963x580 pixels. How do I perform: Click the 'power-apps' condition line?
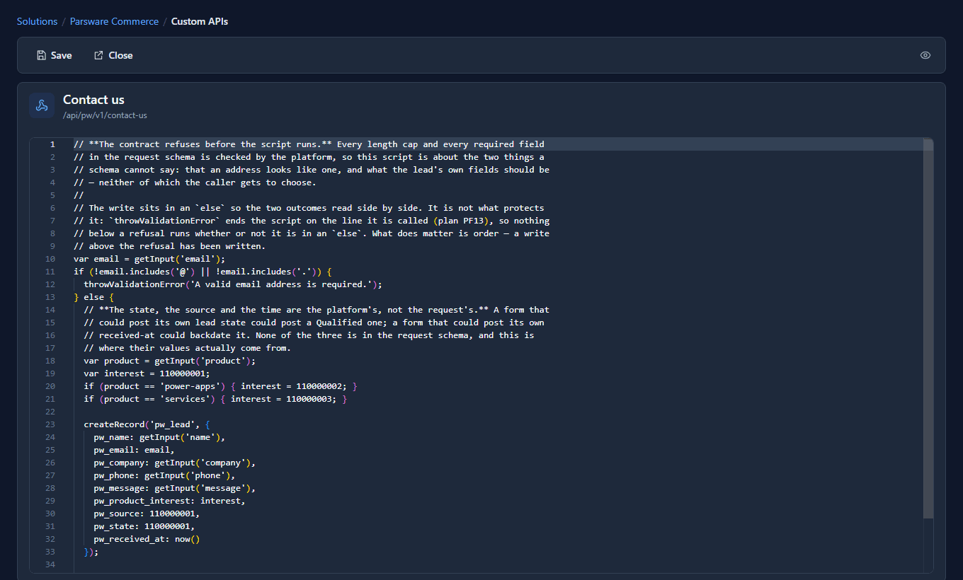pyautogui.click(x=220, y=386)
